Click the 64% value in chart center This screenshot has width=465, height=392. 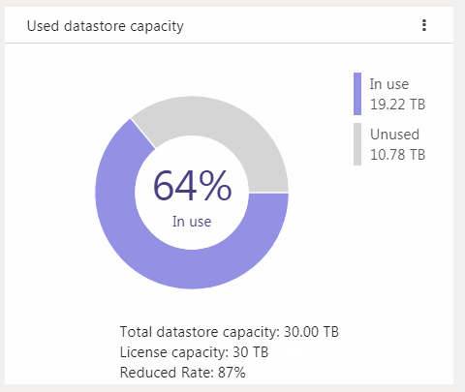[192, 186]
